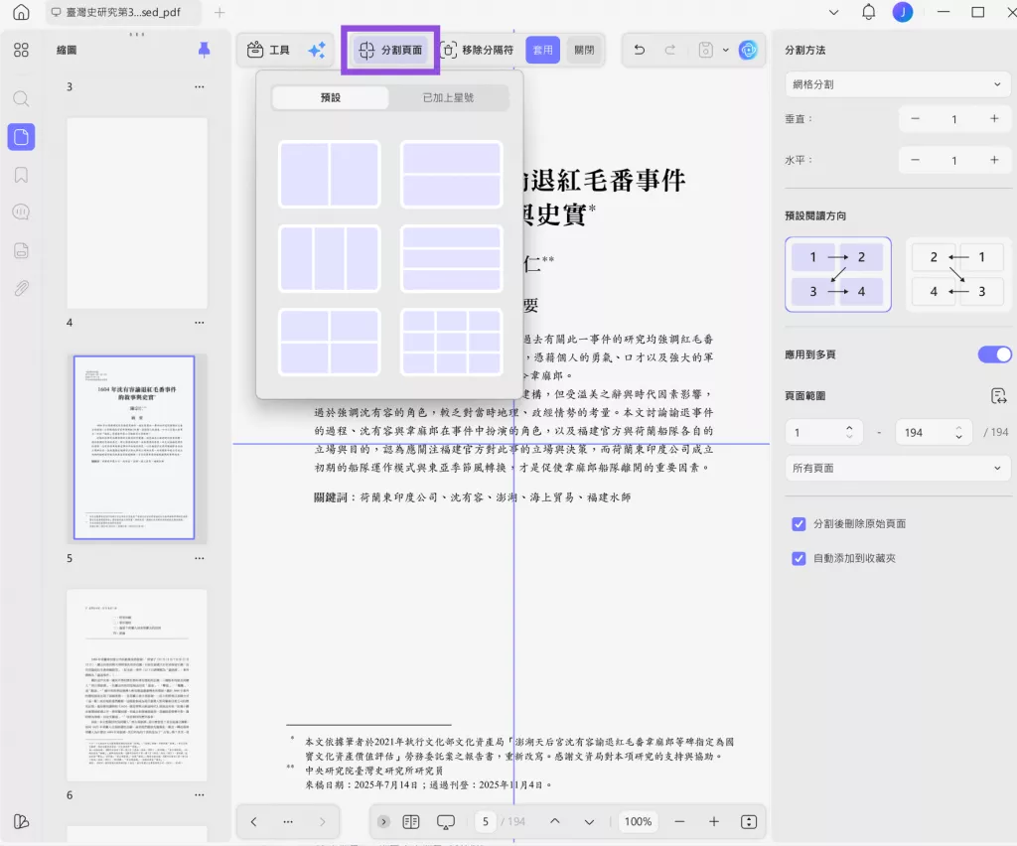Screen dimensions: 1017x846
Task: Click the AI sparkle icon next to 工具
Action: [316, 50]
